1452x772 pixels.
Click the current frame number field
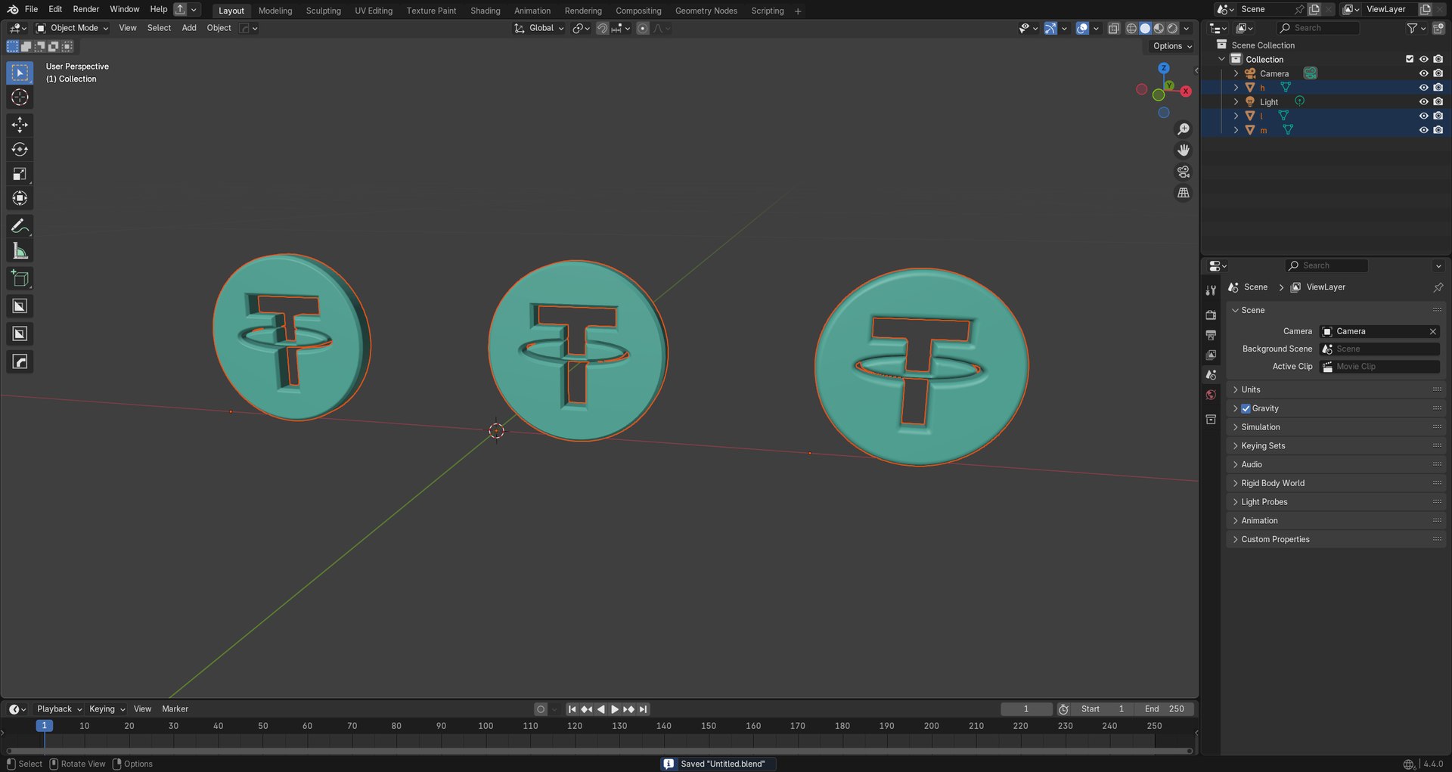point(1026,709)
